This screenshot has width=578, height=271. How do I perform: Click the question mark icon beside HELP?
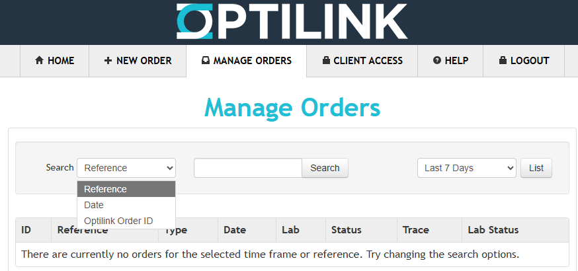click(437, 60)
